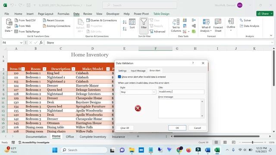Import data From Web
The height and width of the screenshot is (155, 276).
23,26
